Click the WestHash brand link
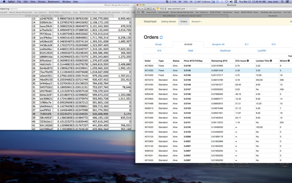 click(150, 21)
